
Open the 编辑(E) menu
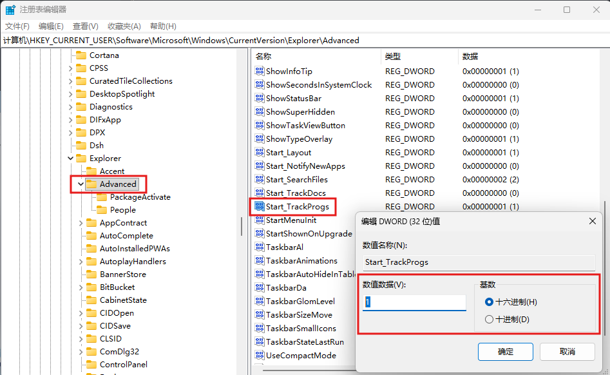tap(51, 26)
